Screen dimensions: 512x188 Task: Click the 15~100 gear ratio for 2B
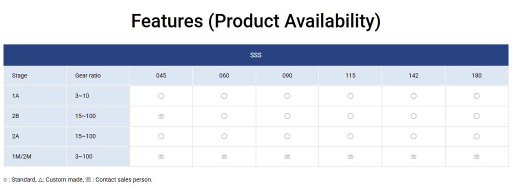85,116
